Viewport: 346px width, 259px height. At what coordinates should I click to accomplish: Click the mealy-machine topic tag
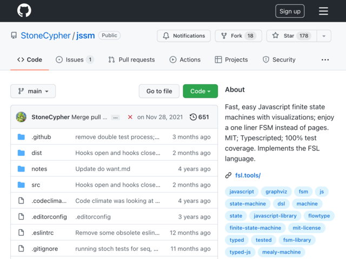[x=281, y=252]
